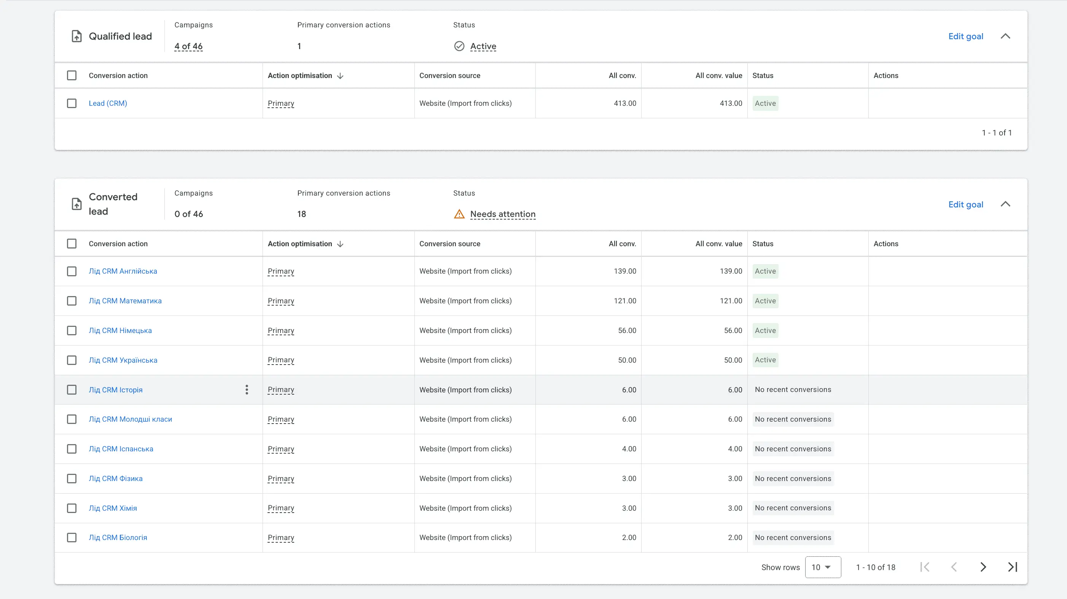Open the Лід CRM Іспанська conversion action
The height and width of the screenshot is (599, 1067).
[121, 449]
